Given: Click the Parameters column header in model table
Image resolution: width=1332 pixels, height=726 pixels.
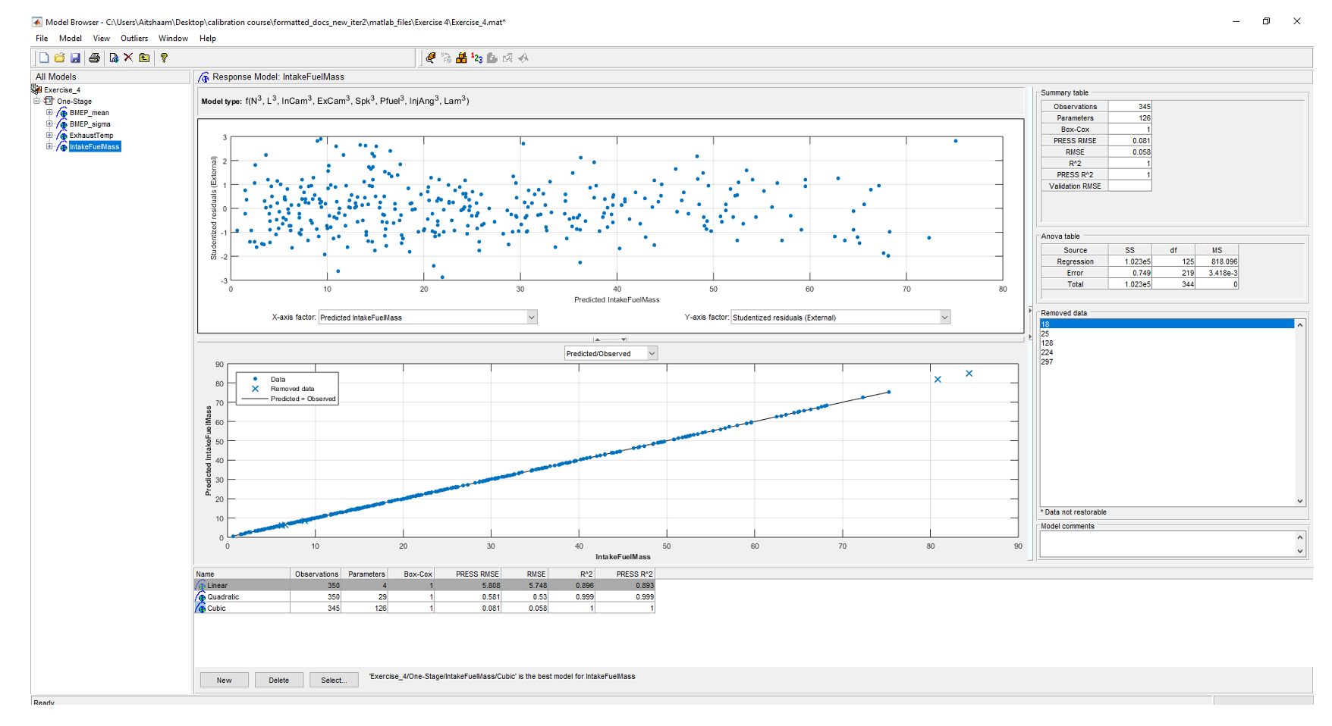Looking at the screenshot, I should (x=364, y=574).
